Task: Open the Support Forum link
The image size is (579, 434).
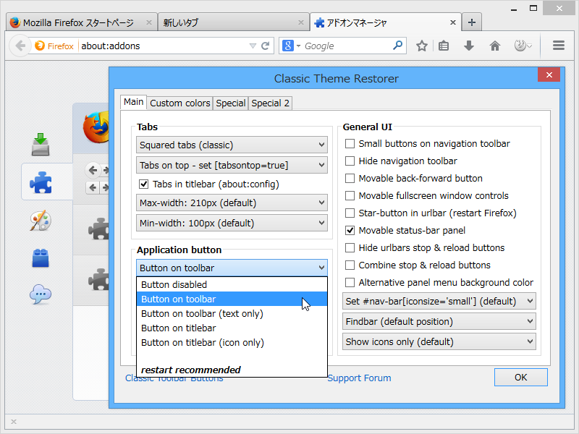Action: (359, 378)
